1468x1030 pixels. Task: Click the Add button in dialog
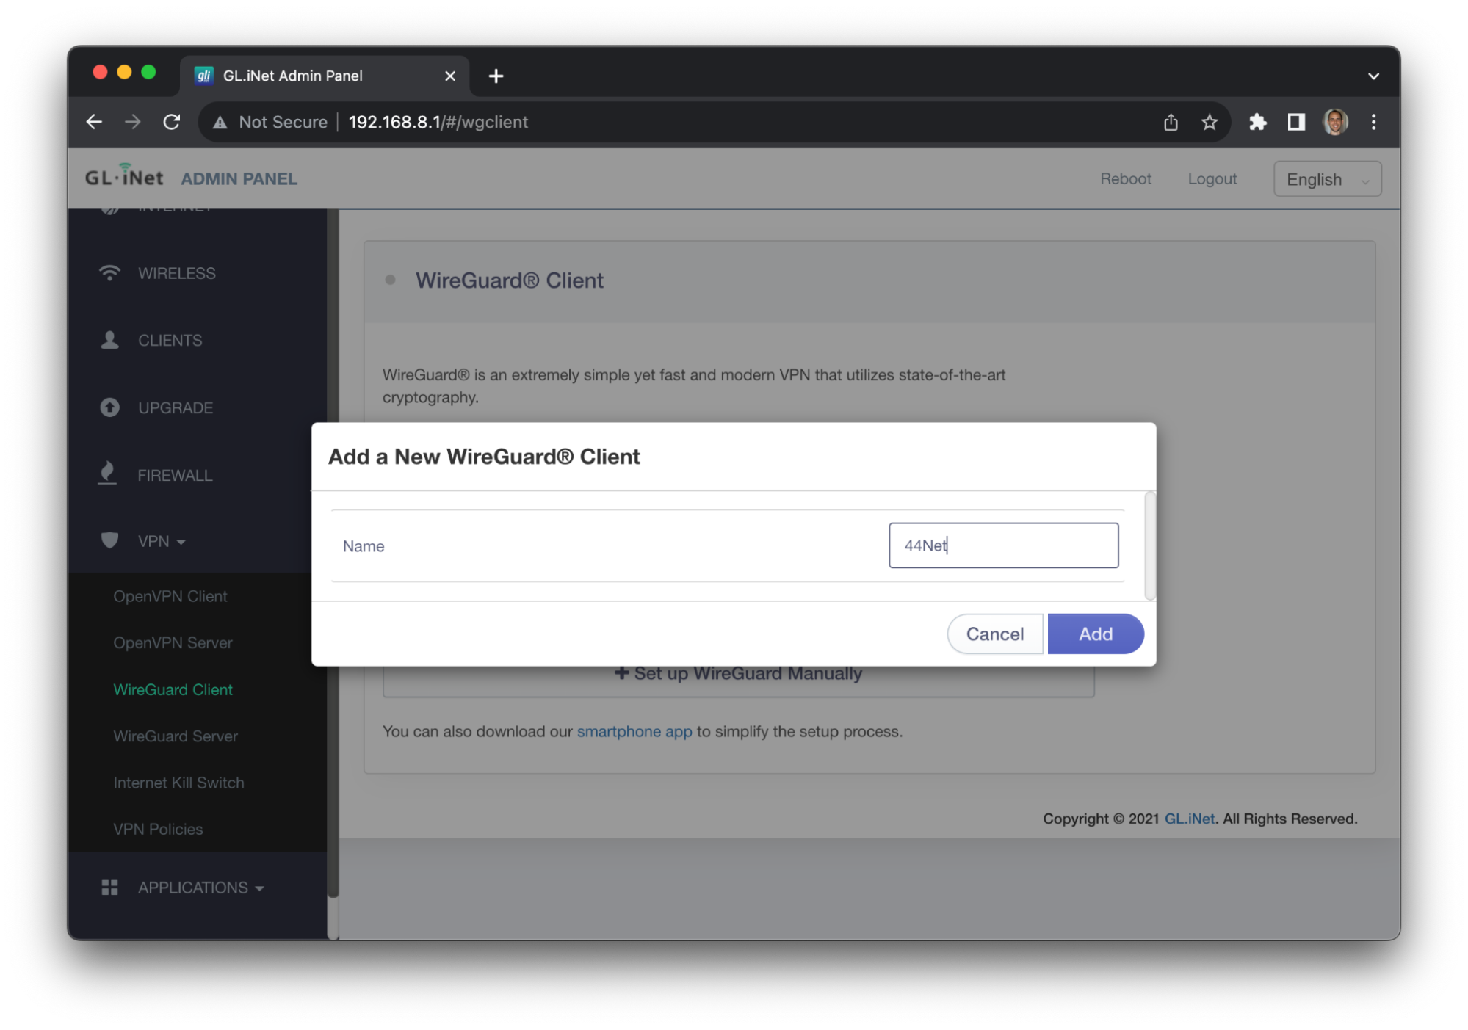pos(1094,634)
